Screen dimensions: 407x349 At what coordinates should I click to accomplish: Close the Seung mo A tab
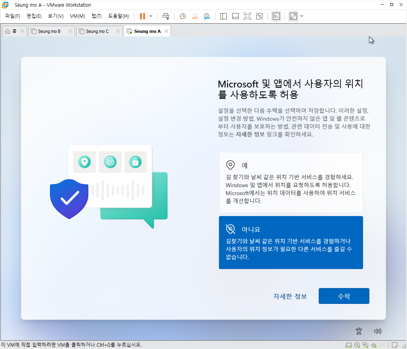pyautogui.click(x=166, y=31)
